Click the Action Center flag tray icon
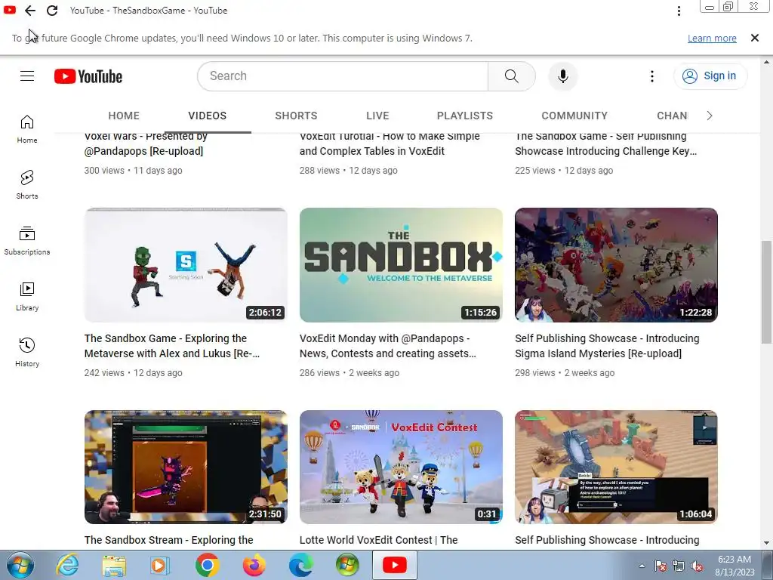 pyautogui.click(x=661, y=566)
